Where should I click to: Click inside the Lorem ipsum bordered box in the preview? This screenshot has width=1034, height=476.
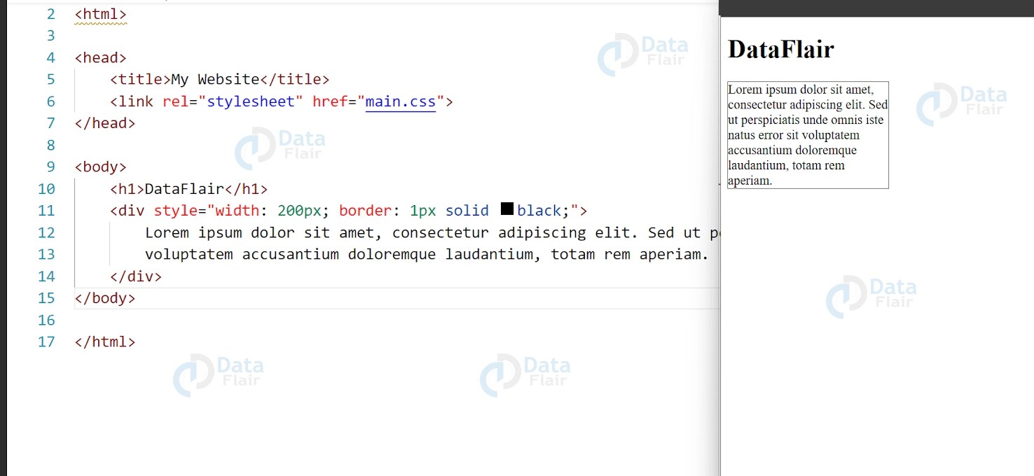click(807, 134)
